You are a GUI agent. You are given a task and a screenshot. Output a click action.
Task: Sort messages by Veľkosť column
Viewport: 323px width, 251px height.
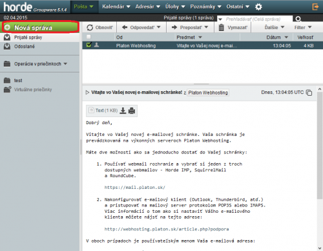pyautogui.click(x=306, y=38)
